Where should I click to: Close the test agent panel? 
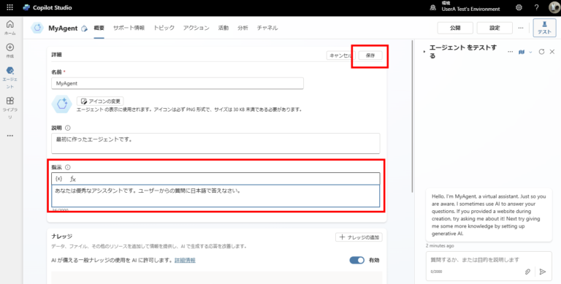[x=552, y=52]
